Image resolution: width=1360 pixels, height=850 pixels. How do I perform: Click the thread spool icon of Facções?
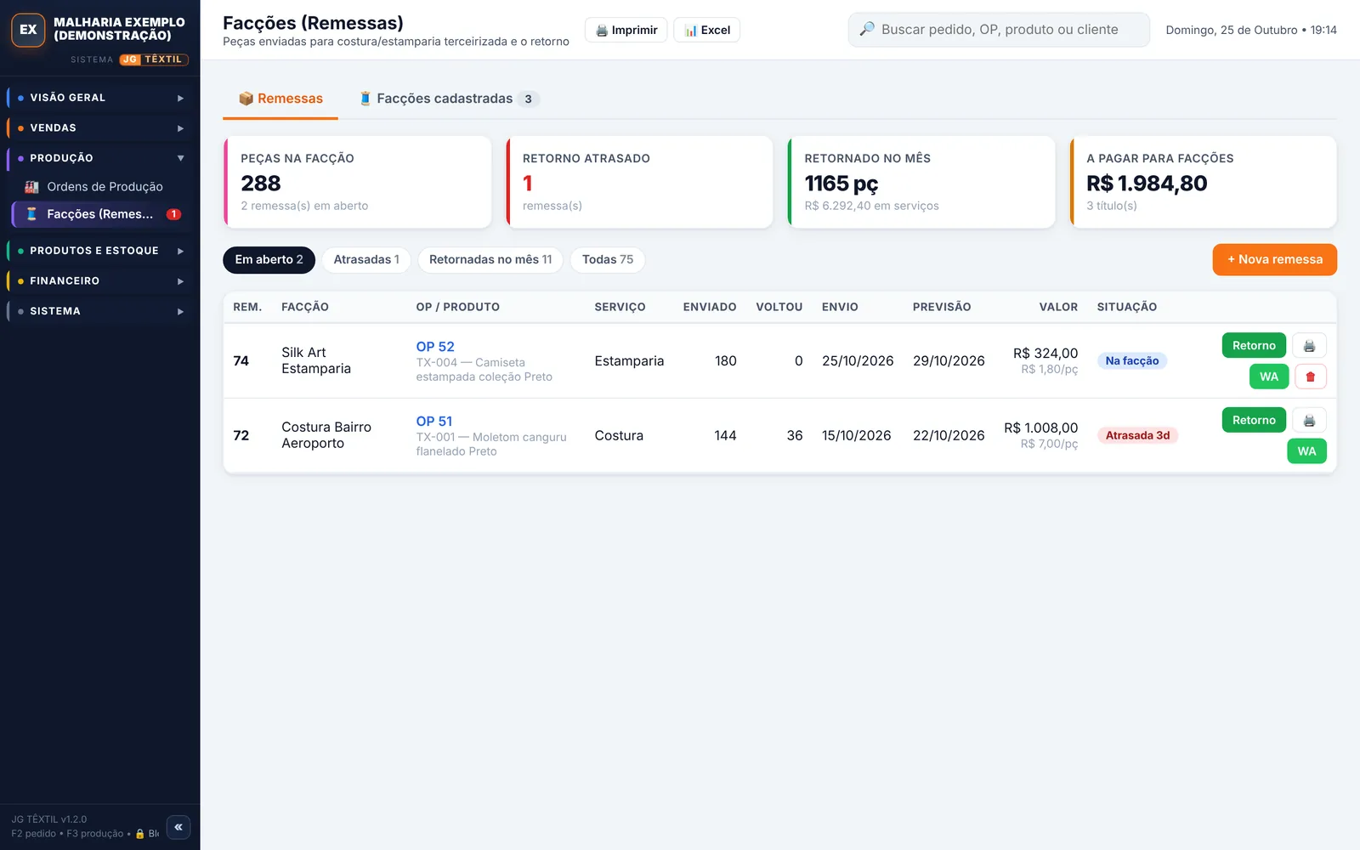[32, 214]
